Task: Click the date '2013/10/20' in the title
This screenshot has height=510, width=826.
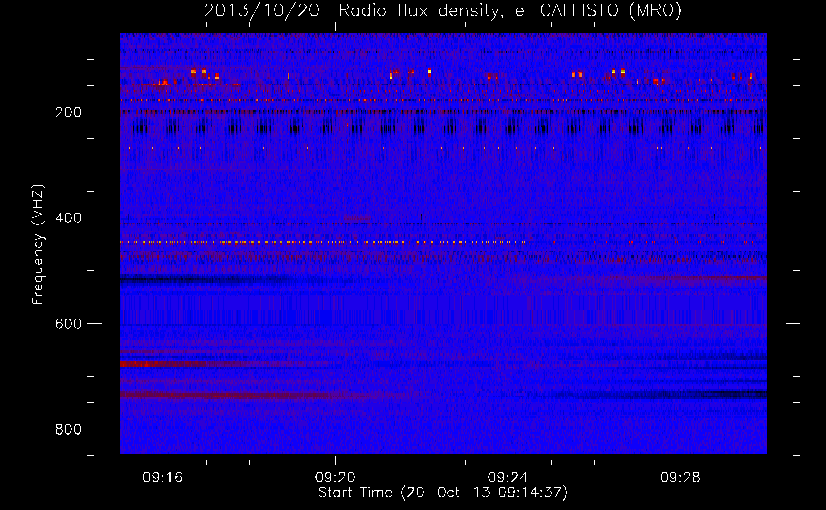Action: click(262, 10)
